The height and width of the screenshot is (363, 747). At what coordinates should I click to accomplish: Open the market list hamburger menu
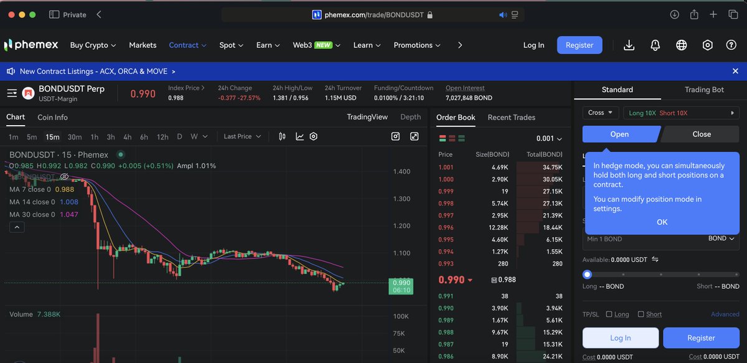coord(11,93)
